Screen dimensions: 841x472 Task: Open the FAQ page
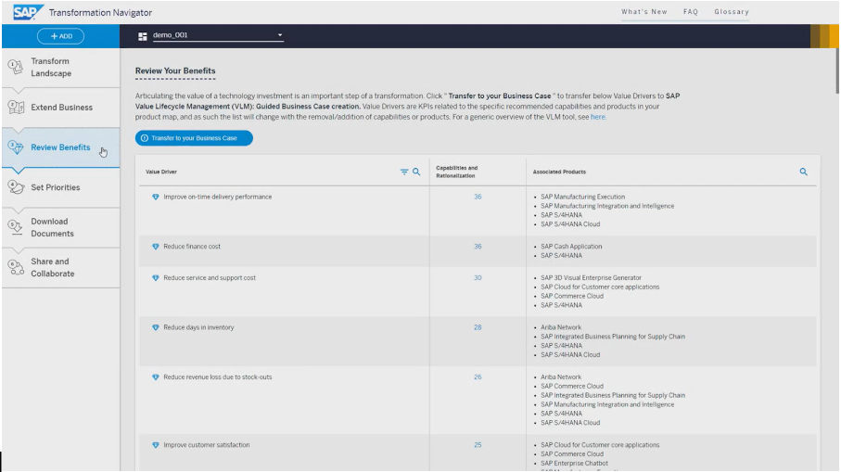pyautogui.click(x=691, y=11)
